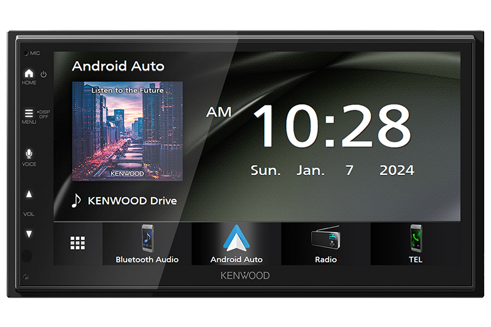Tap the Listen to the Future album art

(x=128, y=131)
